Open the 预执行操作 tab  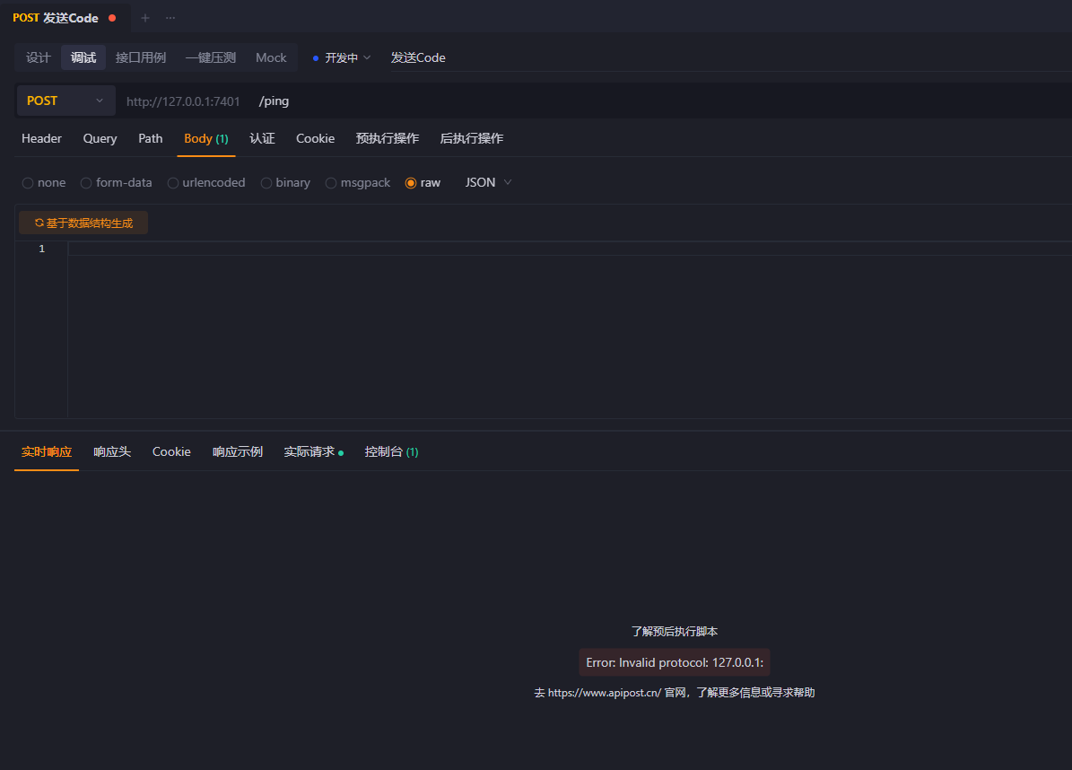click(x=387, y=138)
